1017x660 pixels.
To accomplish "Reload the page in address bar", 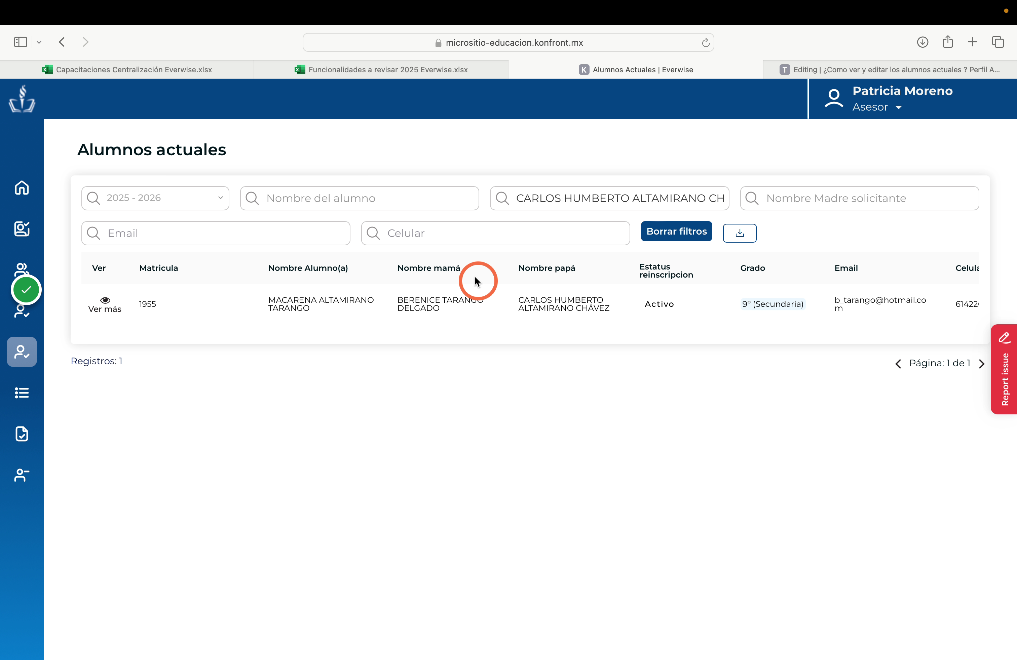I will click(706, 43).
